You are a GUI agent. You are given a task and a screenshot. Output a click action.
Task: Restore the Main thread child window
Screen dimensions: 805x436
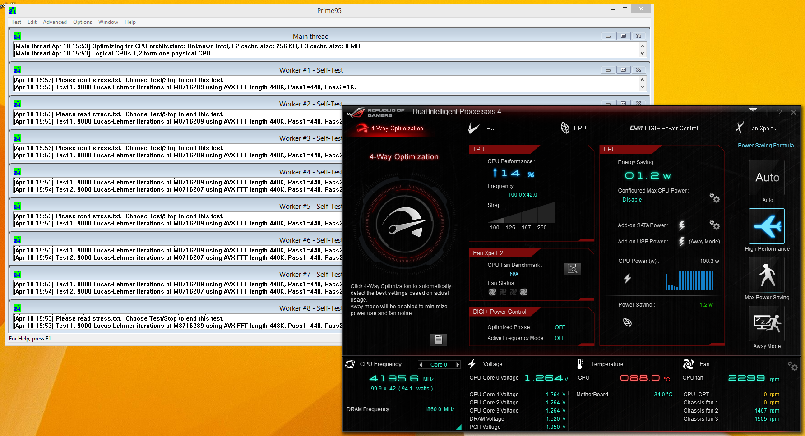pyautogui.click(x=623, y=36)
